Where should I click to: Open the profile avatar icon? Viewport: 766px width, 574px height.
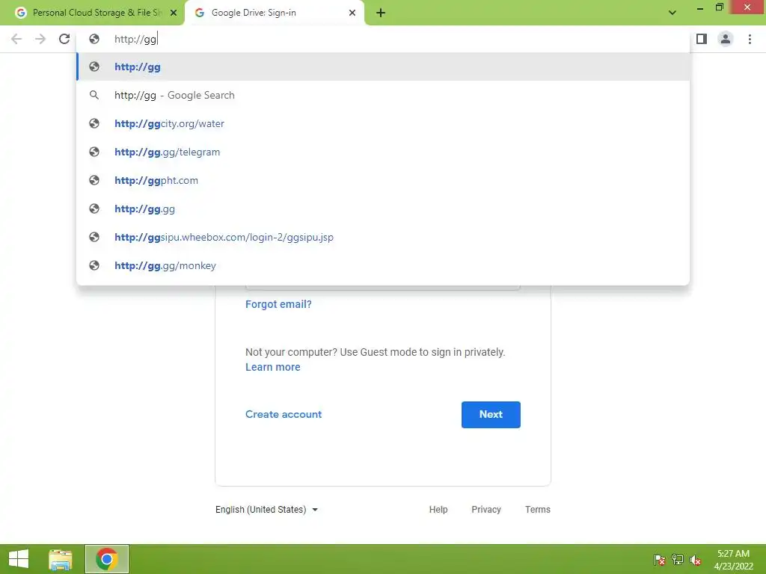[726, 39]
